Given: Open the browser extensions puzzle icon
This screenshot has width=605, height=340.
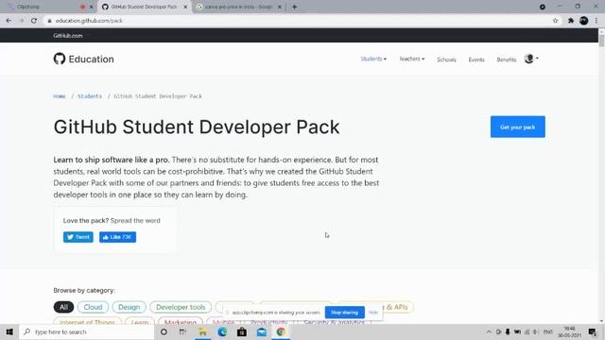Looking at the screenshot, I should tap(571, 21).
